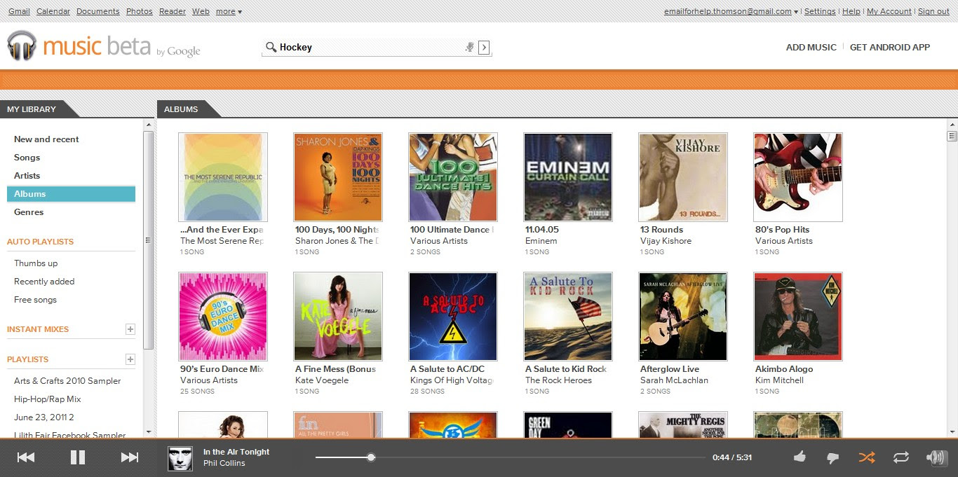The width and height of the screenshot is (958, 477).
Task: Open the account email dropdown
Action: click(x=731, y=11)
